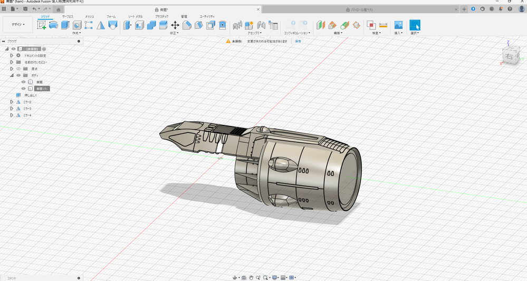Open the 作成 dropdown menu
The width and height of the screenshot is (527, 281).
[76, 33]
